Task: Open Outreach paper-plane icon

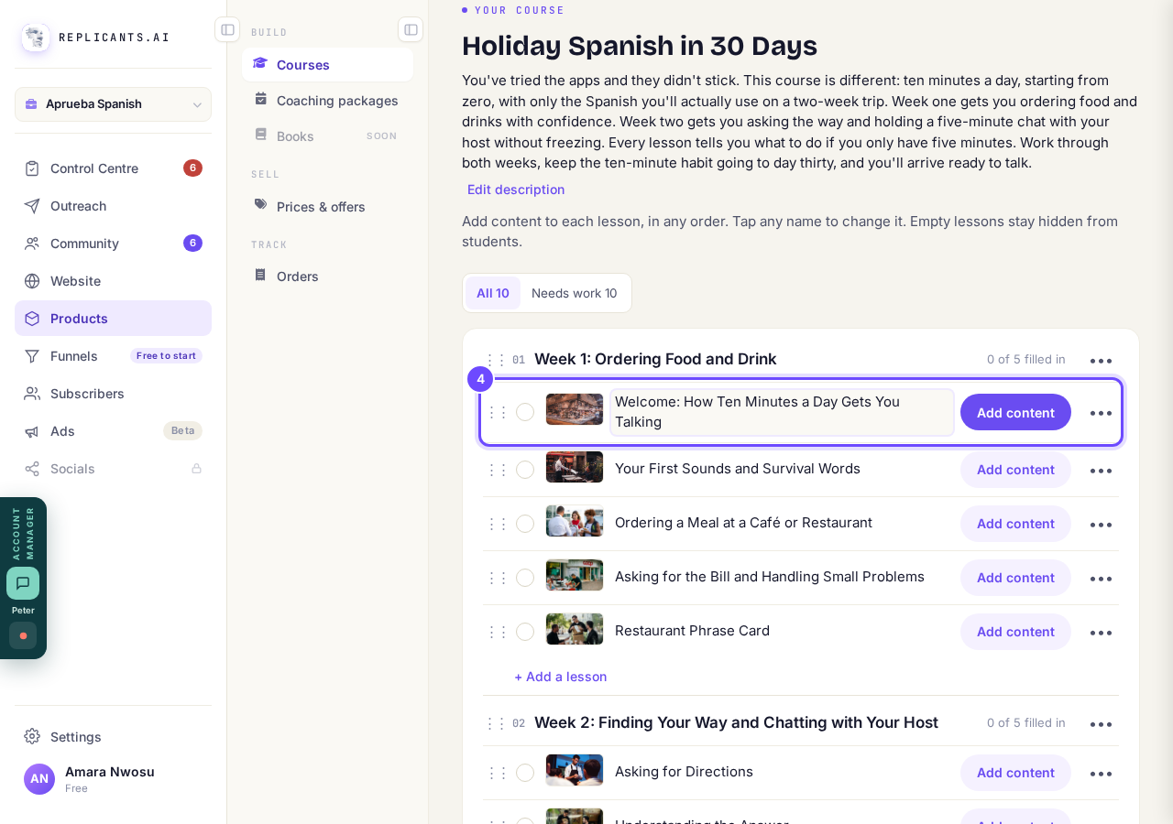Action: [32, 206]
